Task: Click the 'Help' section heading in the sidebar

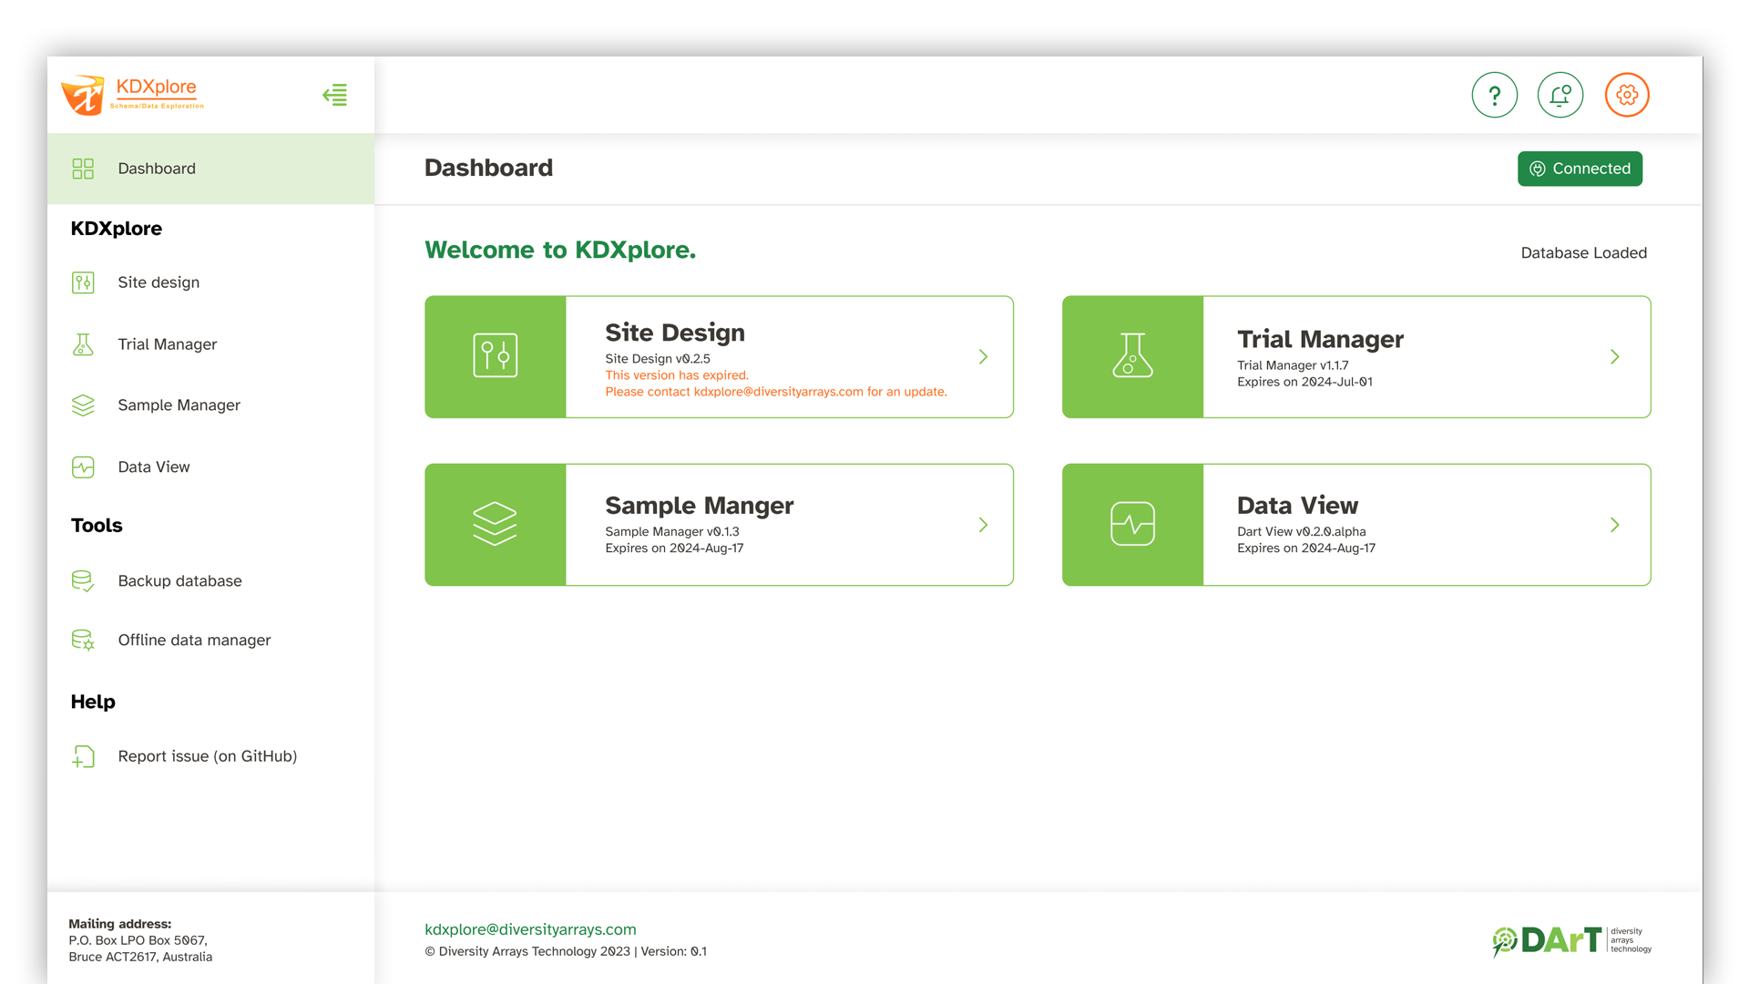Action: coord(93,702)
